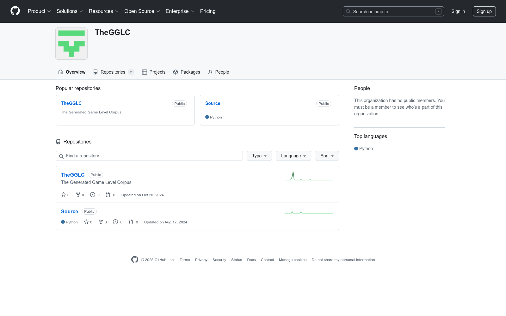Click the Python language dot under Top languages

click(356, 149)
